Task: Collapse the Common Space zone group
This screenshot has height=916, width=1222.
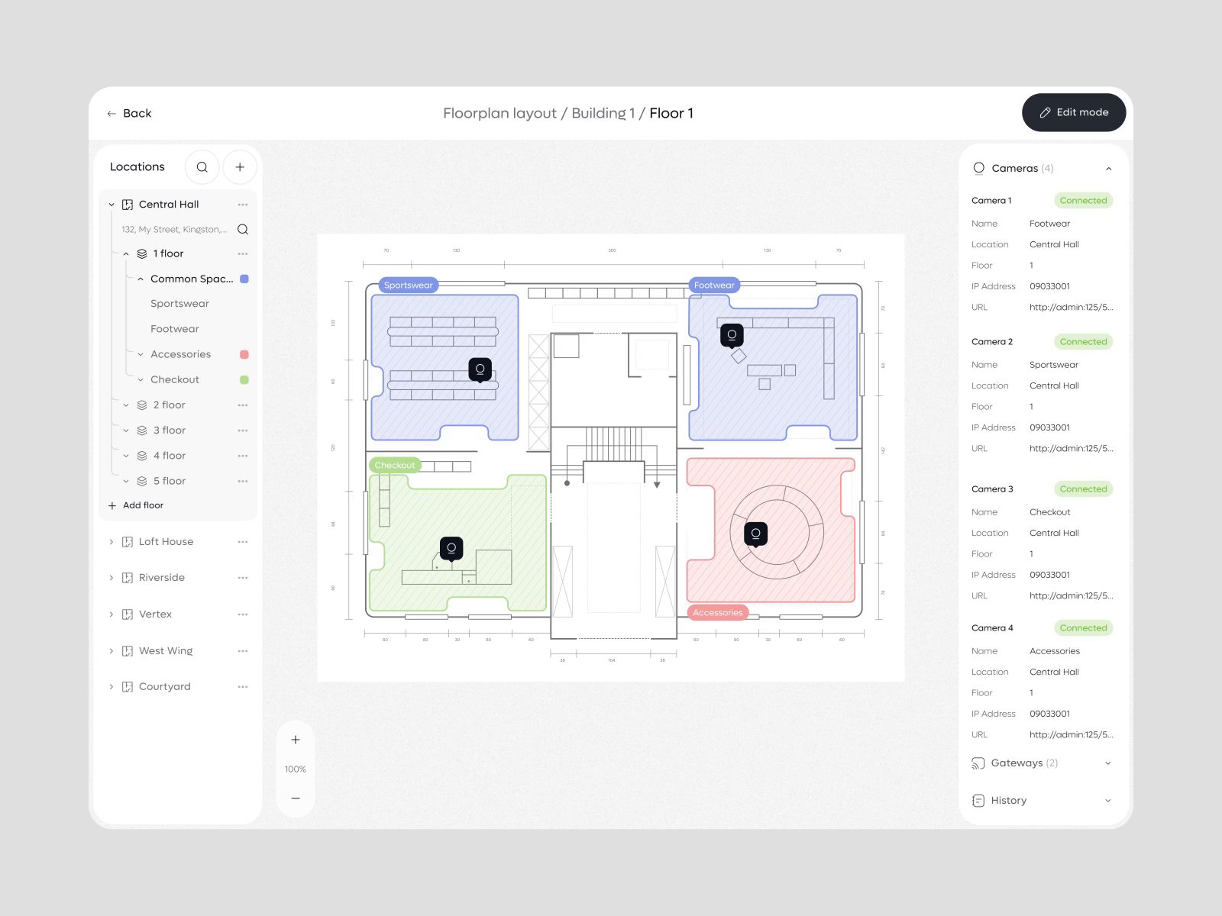Action: pyautogui.click(x=141, y=279)
